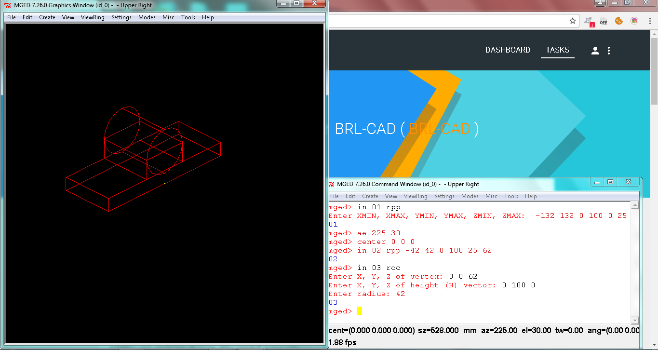Open View menu in Command Window
Screen dimensions: 658x350
pos(391,196)
